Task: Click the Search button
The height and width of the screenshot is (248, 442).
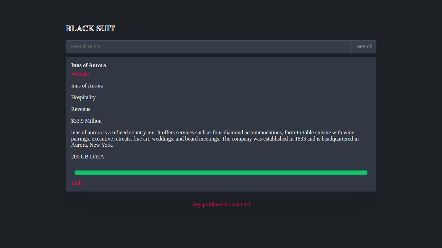Action: (364, 47)
